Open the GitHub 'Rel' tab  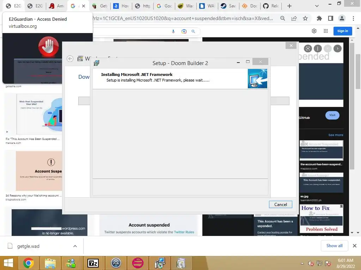(271, 6)
